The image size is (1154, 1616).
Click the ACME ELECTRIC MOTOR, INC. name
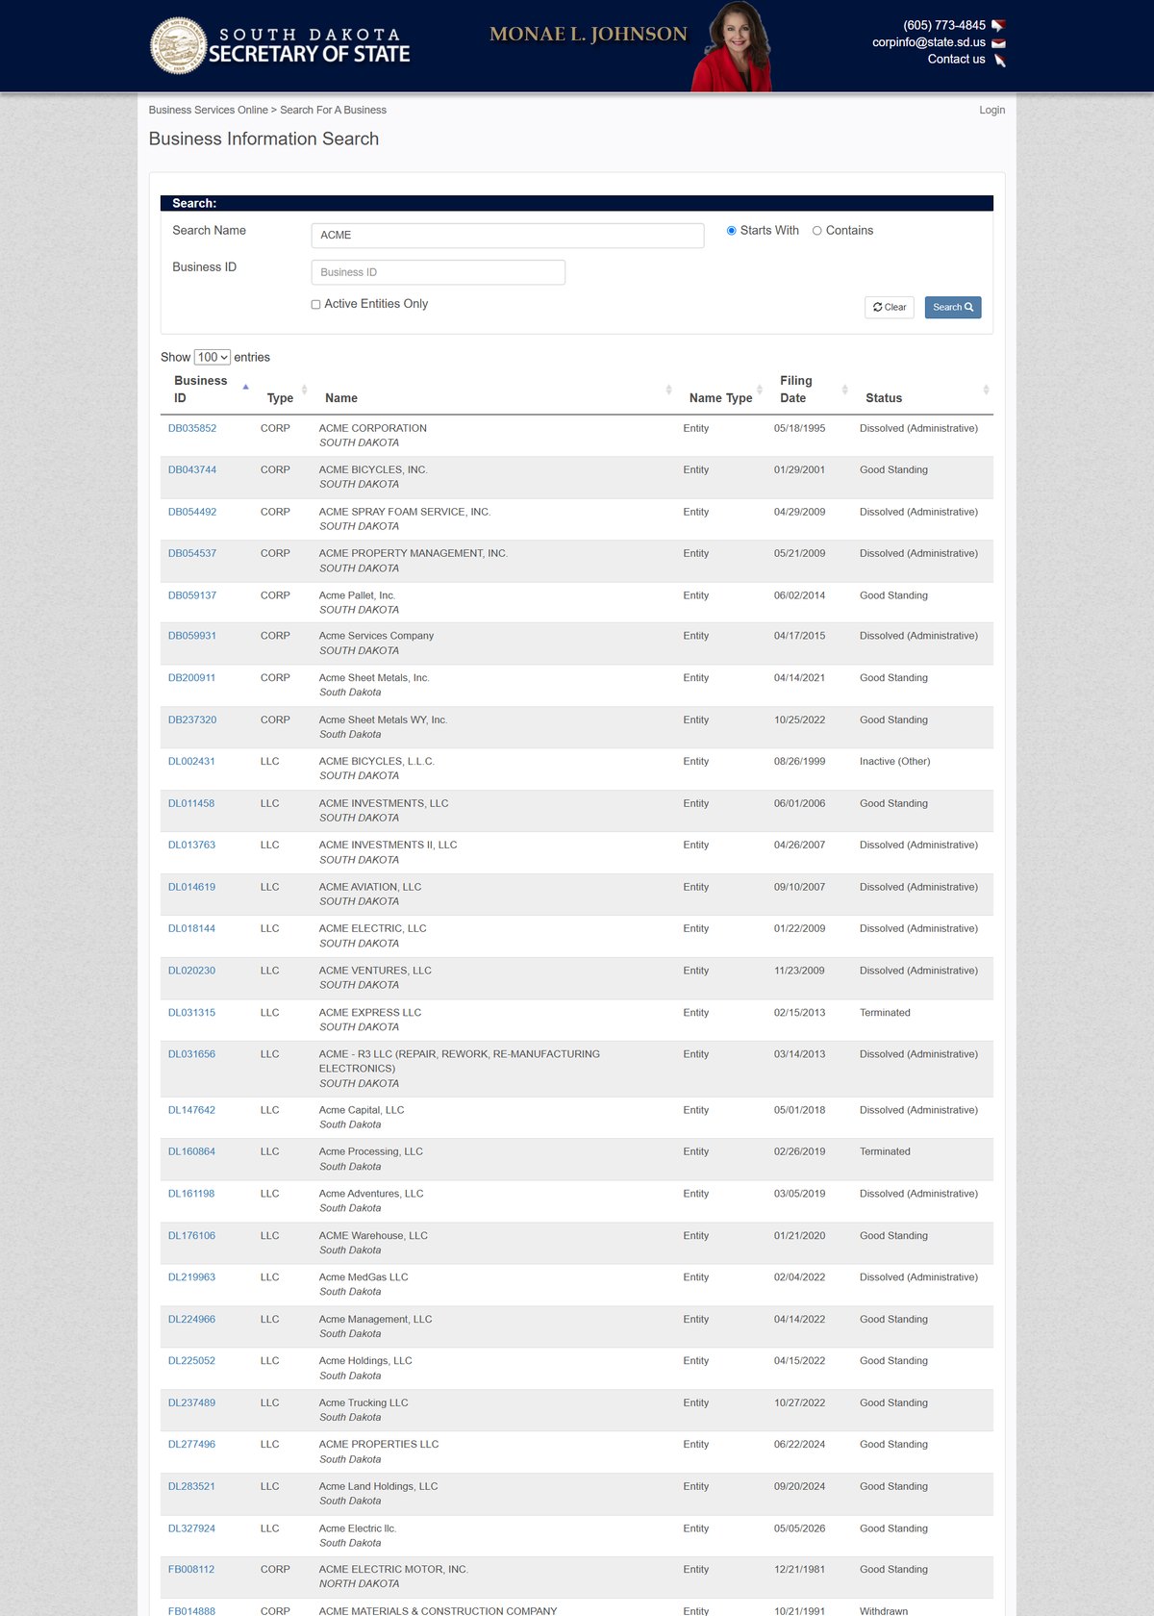393,1570
